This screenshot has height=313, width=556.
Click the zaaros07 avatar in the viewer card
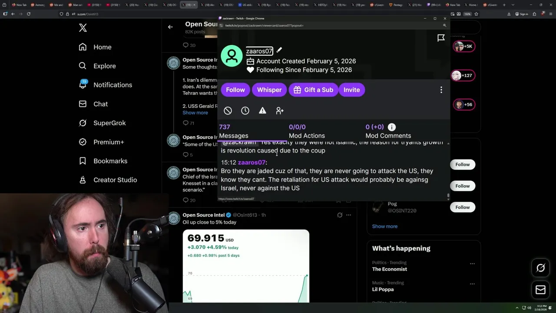232,56
